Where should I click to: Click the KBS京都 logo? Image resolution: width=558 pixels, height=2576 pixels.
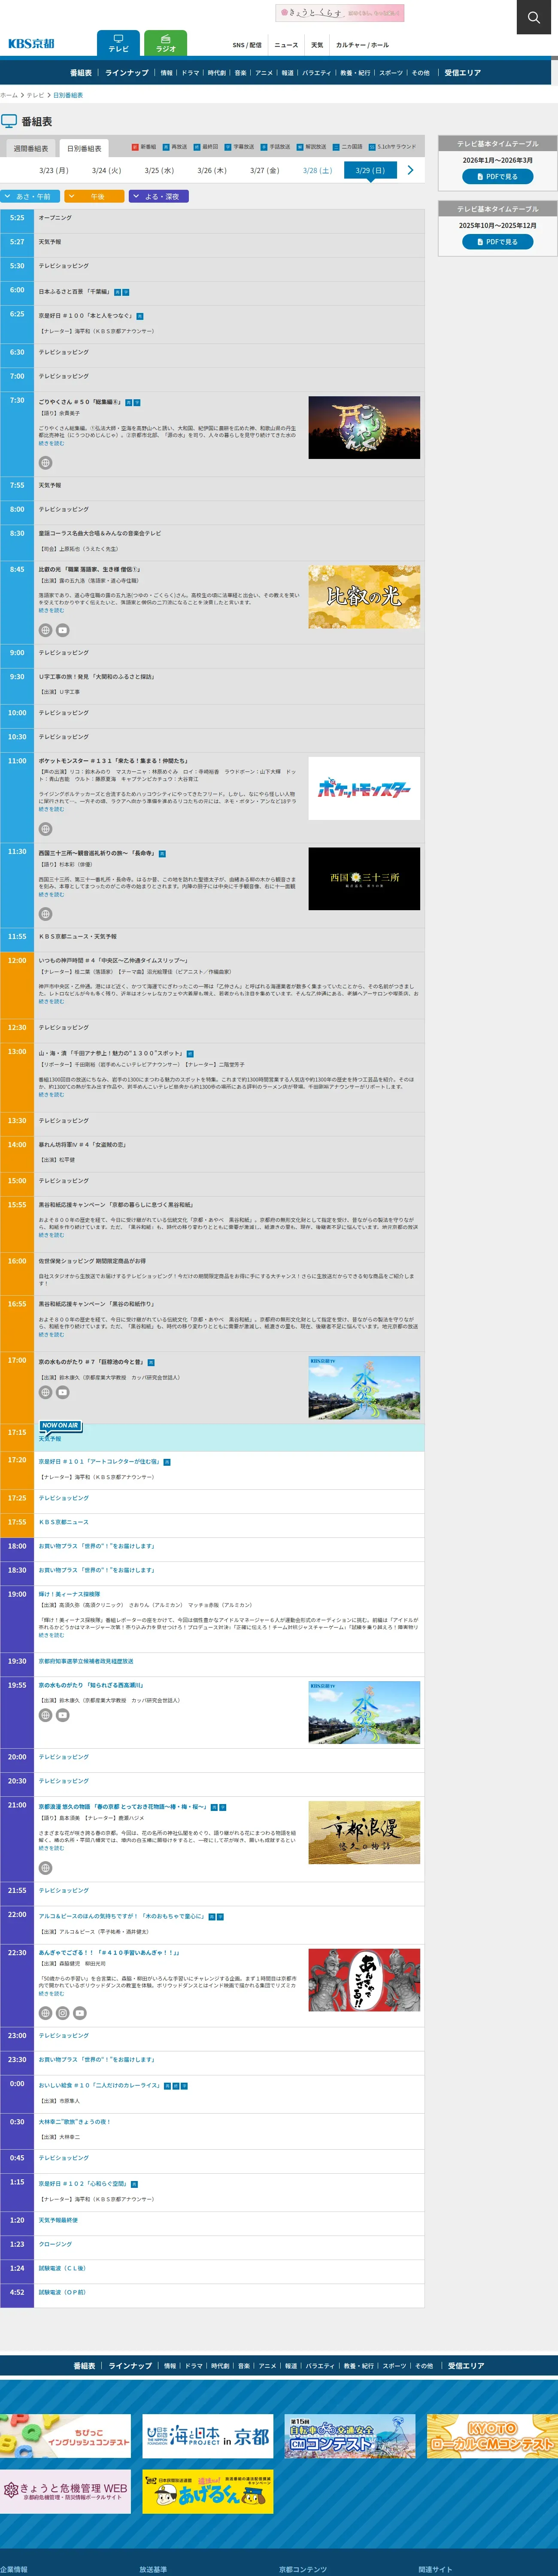(31, 44)
